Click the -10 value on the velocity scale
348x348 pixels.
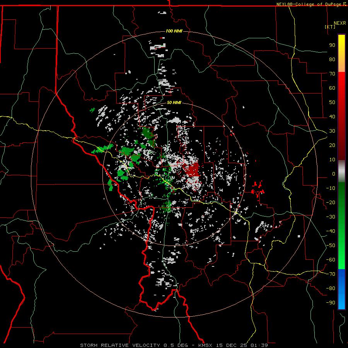331,188
